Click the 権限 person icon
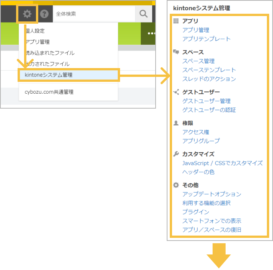 coord(176,123)
